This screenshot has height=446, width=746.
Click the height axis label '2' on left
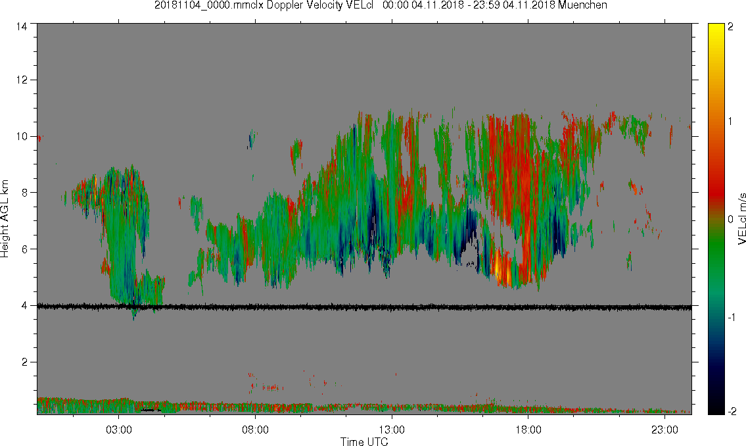25,362
